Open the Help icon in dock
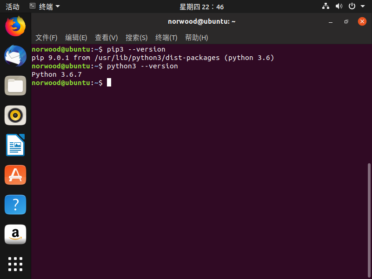The width and height of the screenshot is (372, 279). point(15,205)
